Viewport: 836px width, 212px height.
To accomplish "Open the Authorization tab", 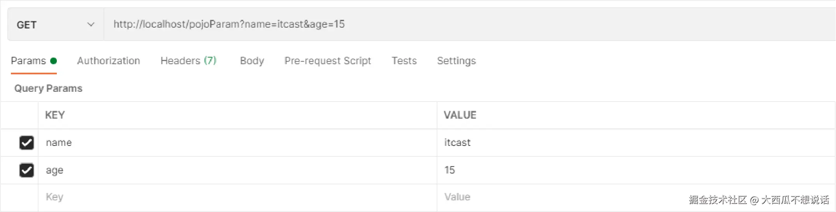I will (x=109, y=61).
